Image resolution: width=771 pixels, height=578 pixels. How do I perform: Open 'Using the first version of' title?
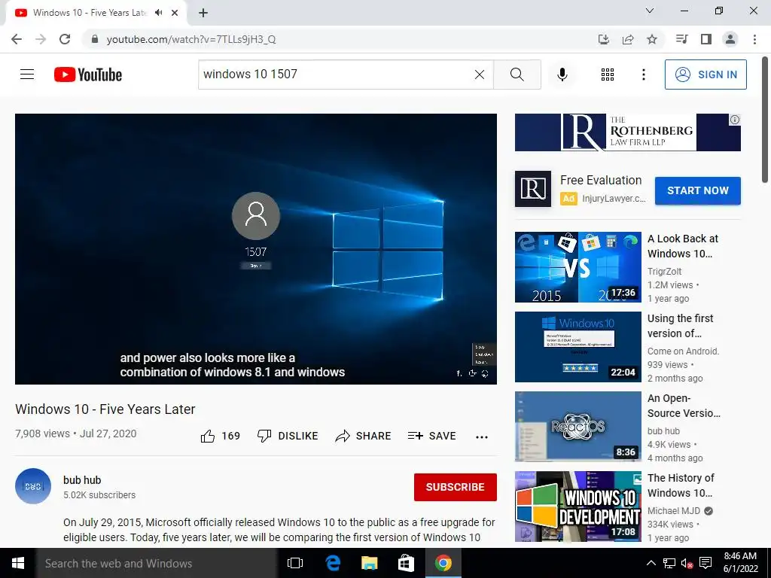(680, 326)
